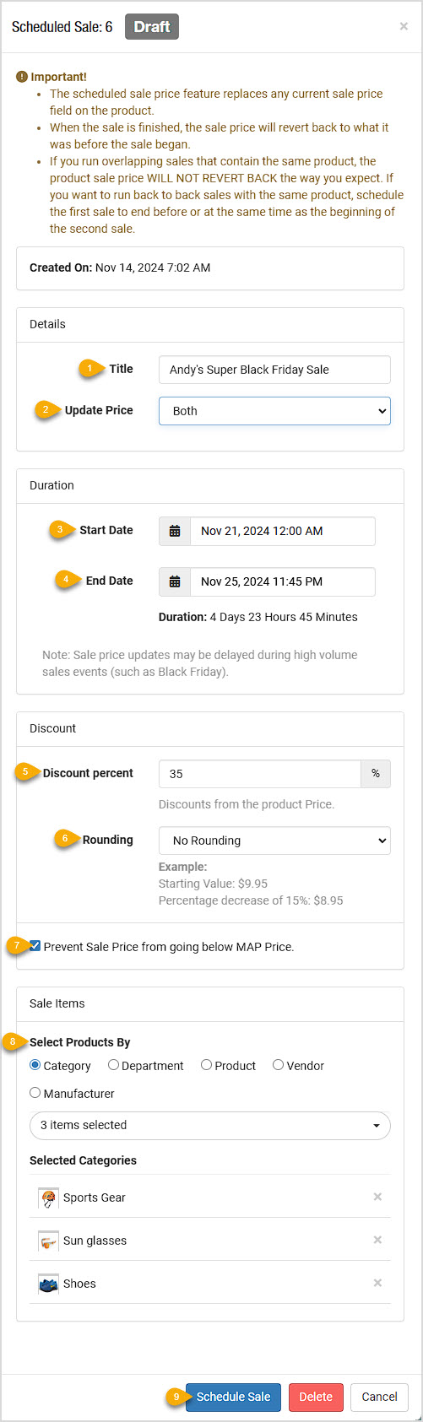Click the red Delete button

click(316, 1397)
